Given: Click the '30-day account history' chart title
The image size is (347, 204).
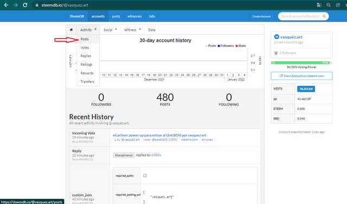Looking at the screenshot, I should [x=165, y=40].
